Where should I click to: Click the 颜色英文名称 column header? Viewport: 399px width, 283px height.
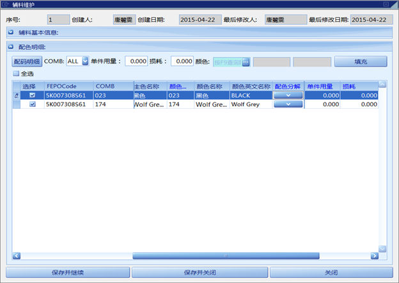pos(251,86)
